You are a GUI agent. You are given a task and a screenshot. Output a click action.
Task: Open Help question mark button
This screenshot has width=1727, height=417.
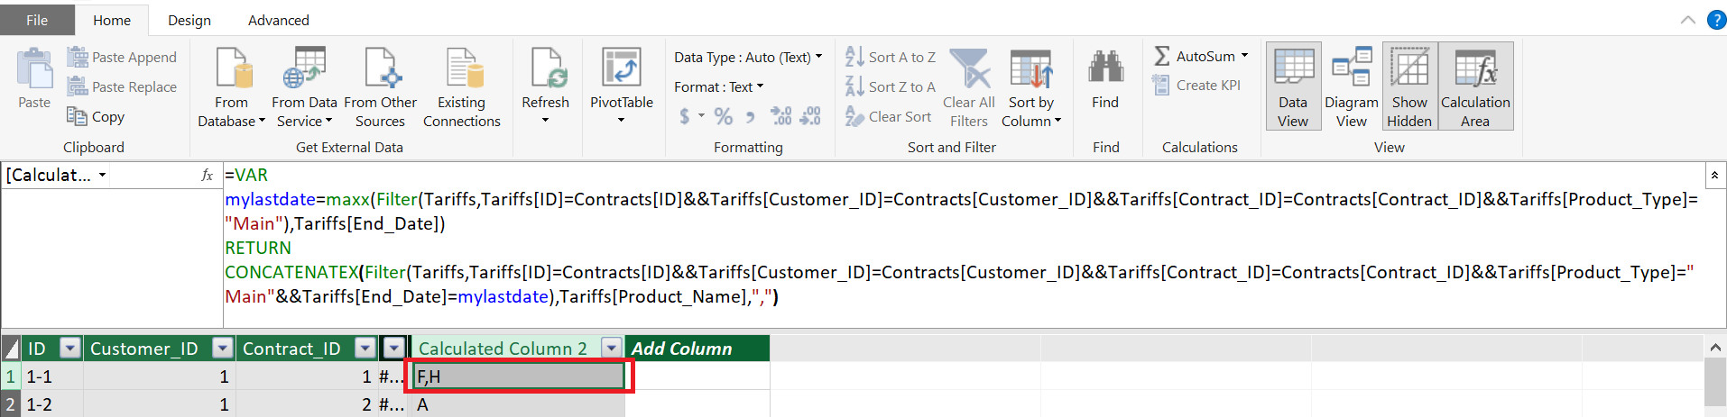click(1716, 20)
